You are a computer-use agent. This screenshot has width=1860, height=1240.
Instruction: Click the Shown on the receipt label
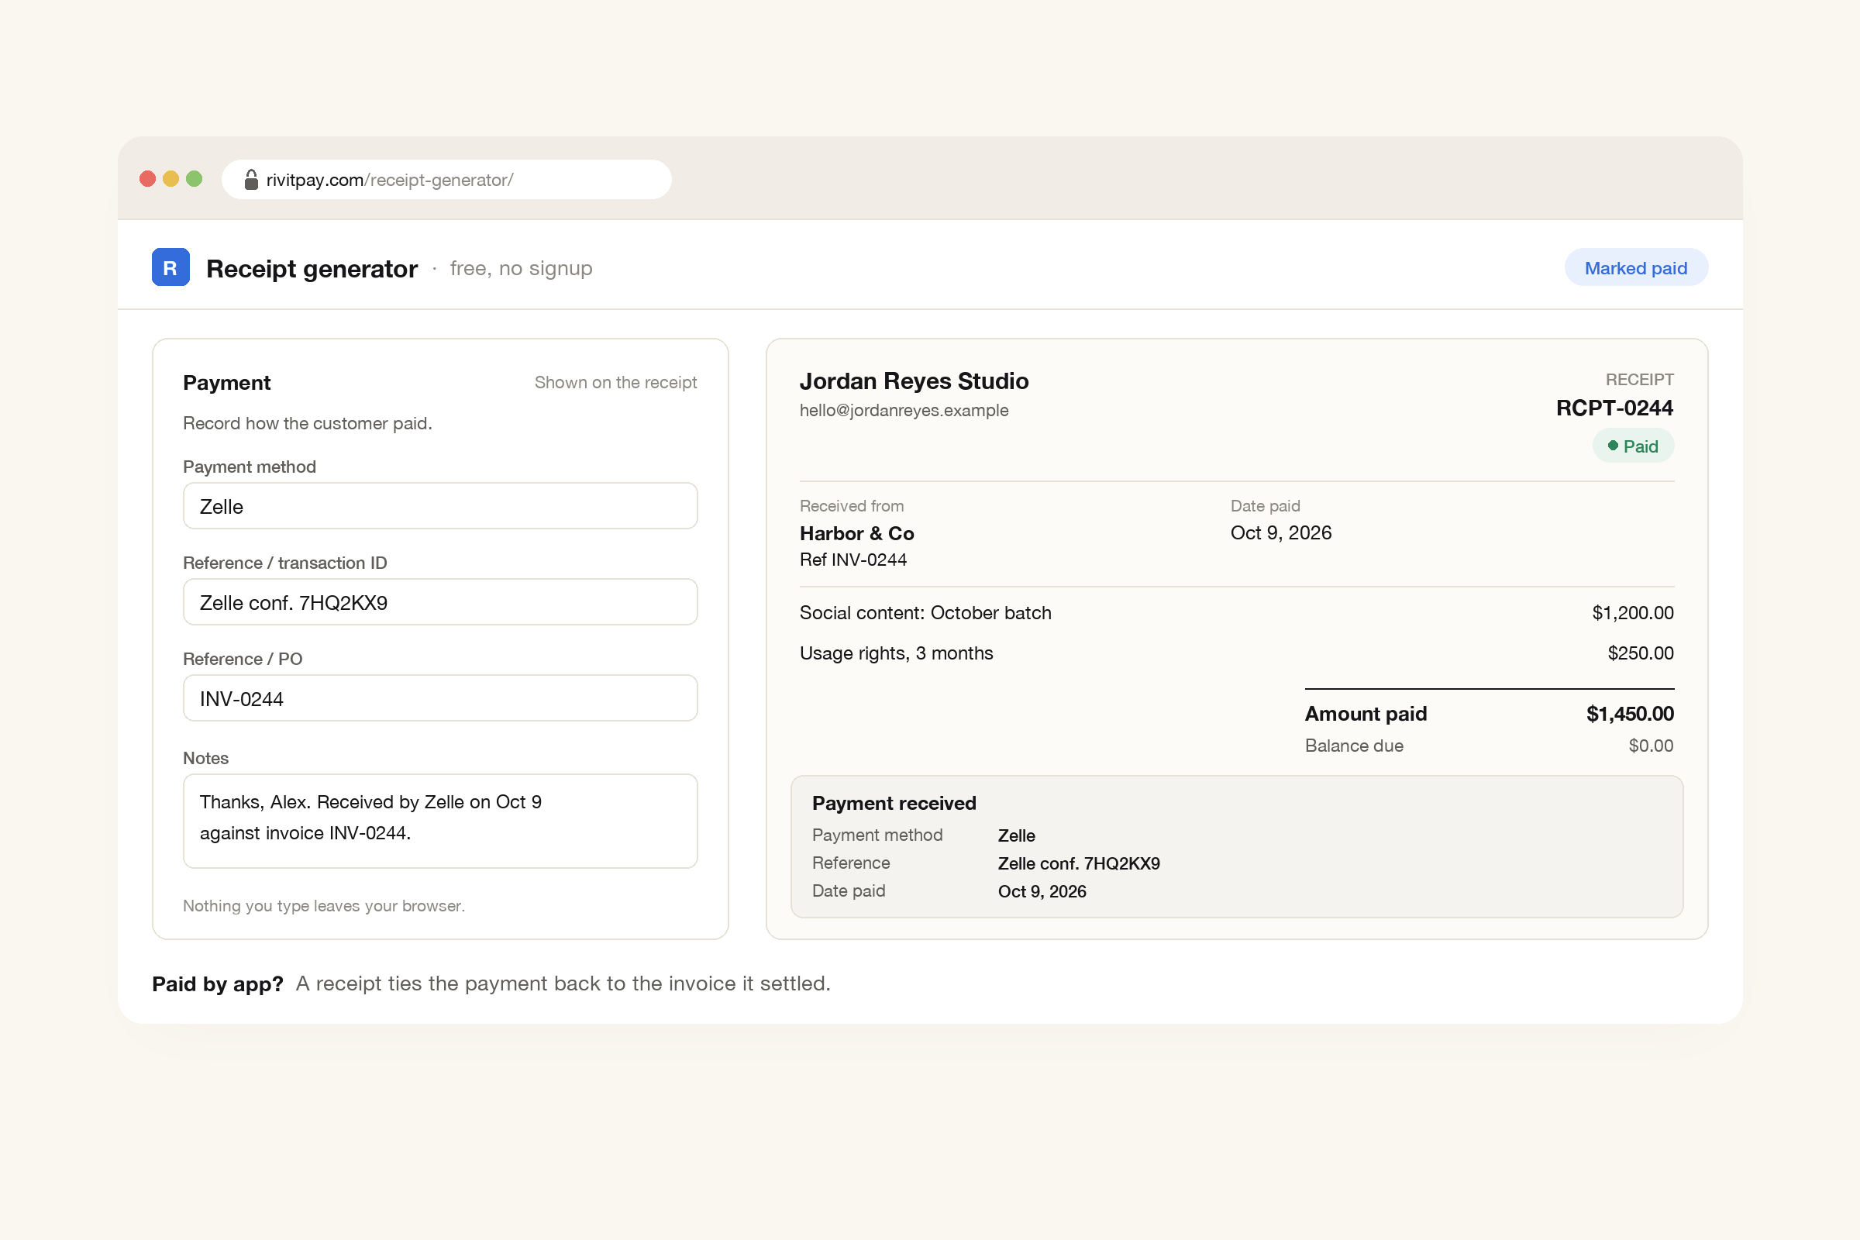point(615,383)
